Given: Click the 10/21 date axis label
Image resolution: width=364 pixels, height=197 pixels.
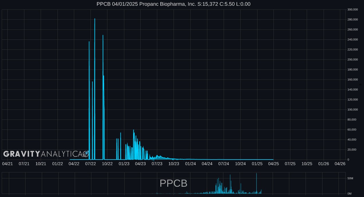Looking at the screenshot, I should 41,164.
